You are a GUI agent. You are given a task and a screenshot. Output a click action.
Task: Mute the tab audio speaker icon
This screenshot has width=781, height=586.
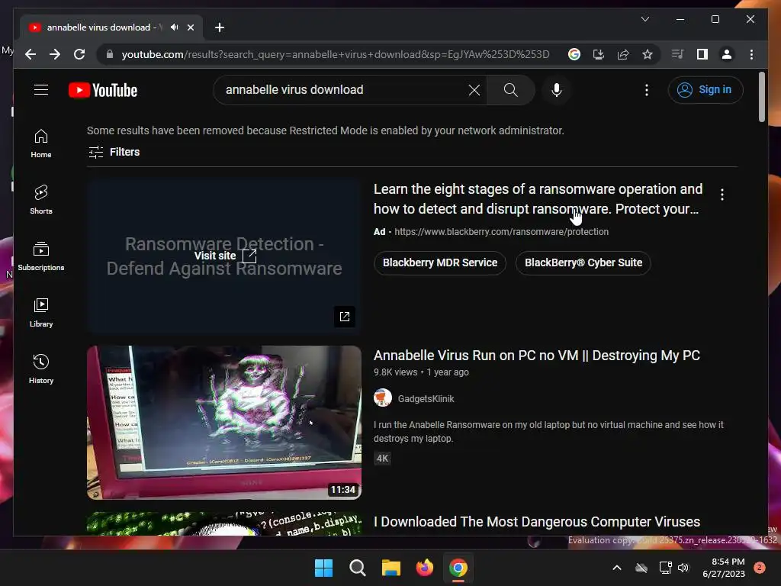click(x=175, y=27)
